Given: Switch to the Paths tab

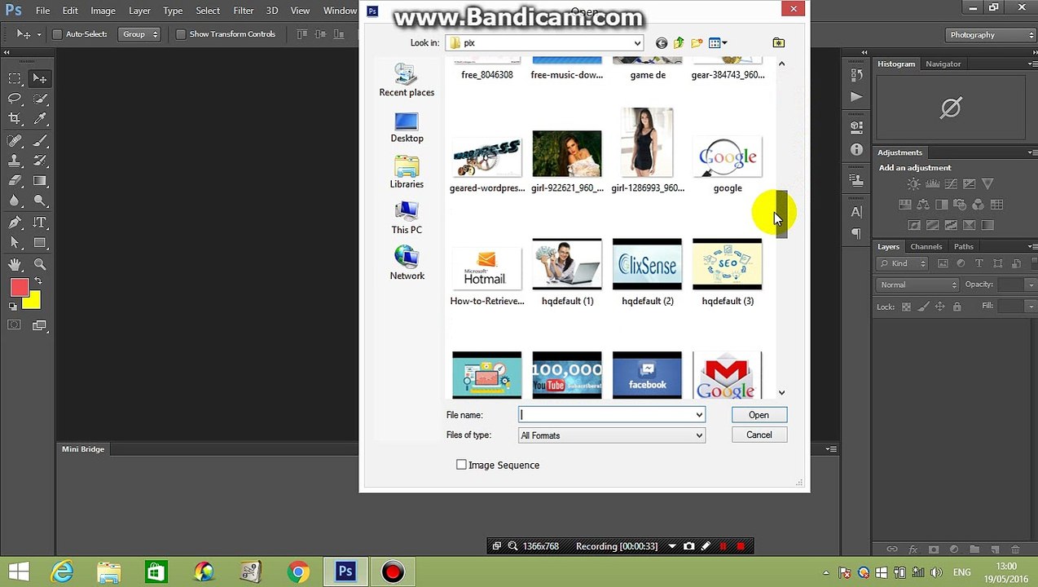Looking at the screenshot, I should pos(964,246).
